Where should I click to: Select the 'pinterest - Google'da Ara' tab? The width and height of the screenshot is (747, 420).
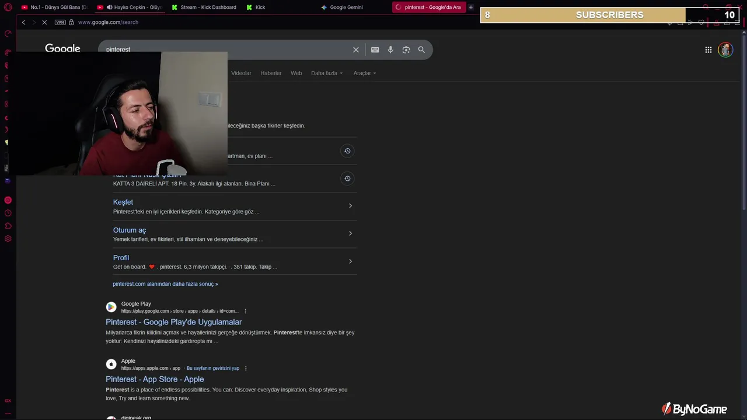[x=428, y=7]
